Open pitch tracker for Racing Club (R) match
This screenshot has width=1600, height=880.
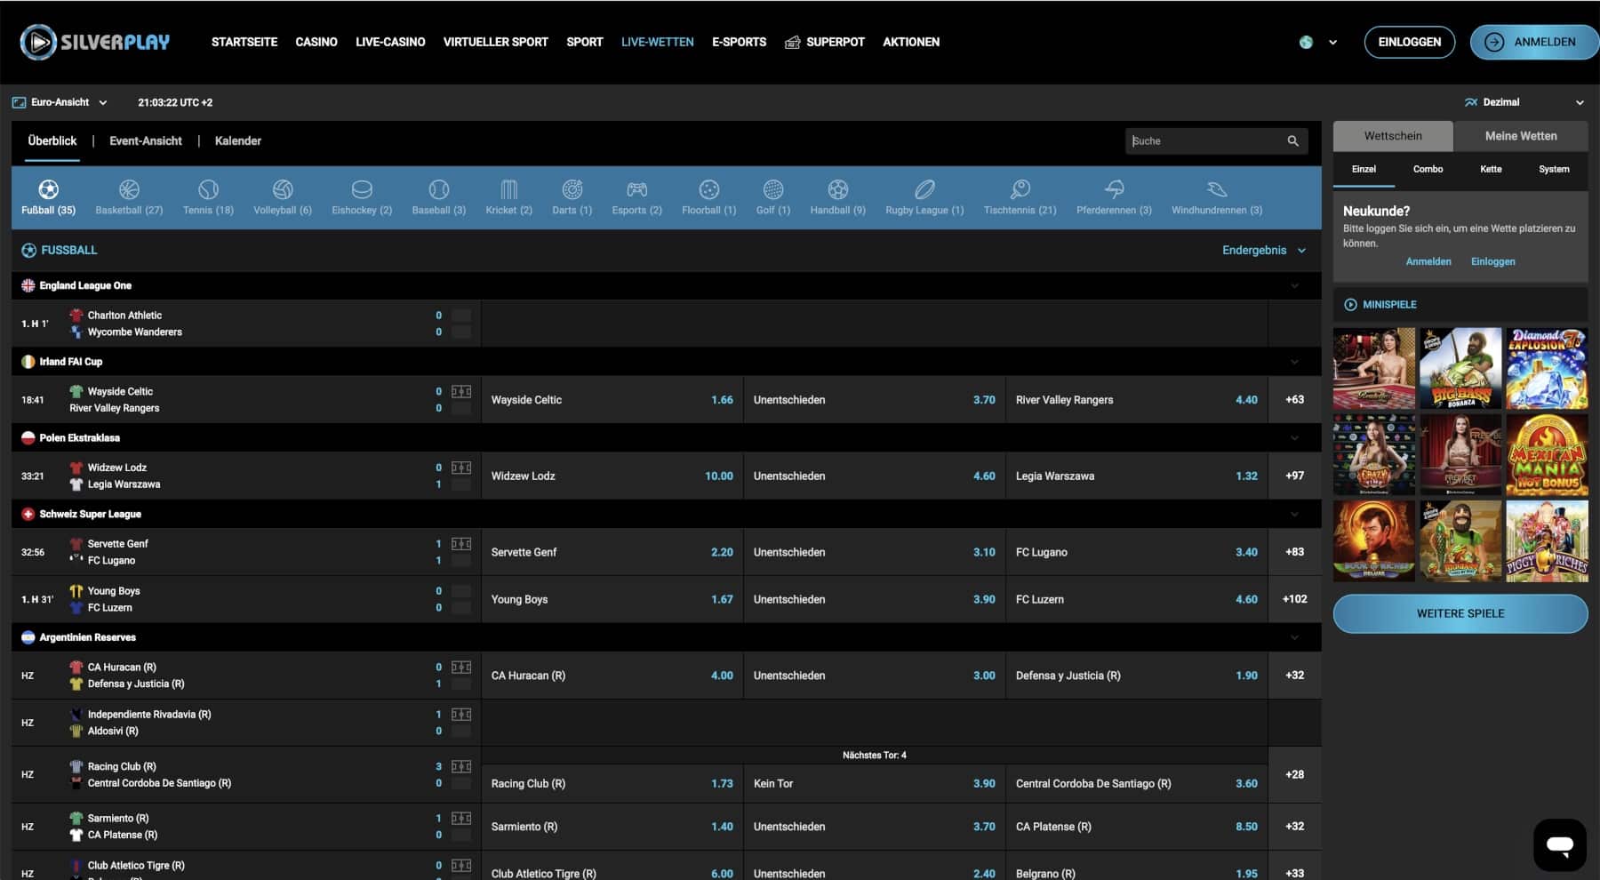pos(461,766)
